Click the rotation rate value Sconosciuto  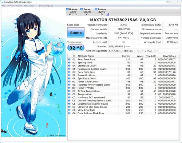point(171,33)
